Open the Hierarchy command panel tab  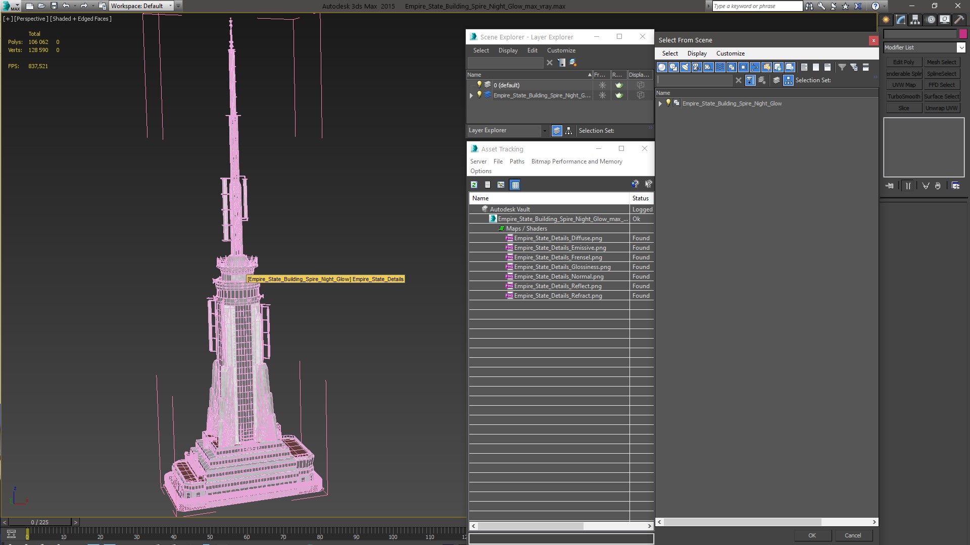(915, 20)
